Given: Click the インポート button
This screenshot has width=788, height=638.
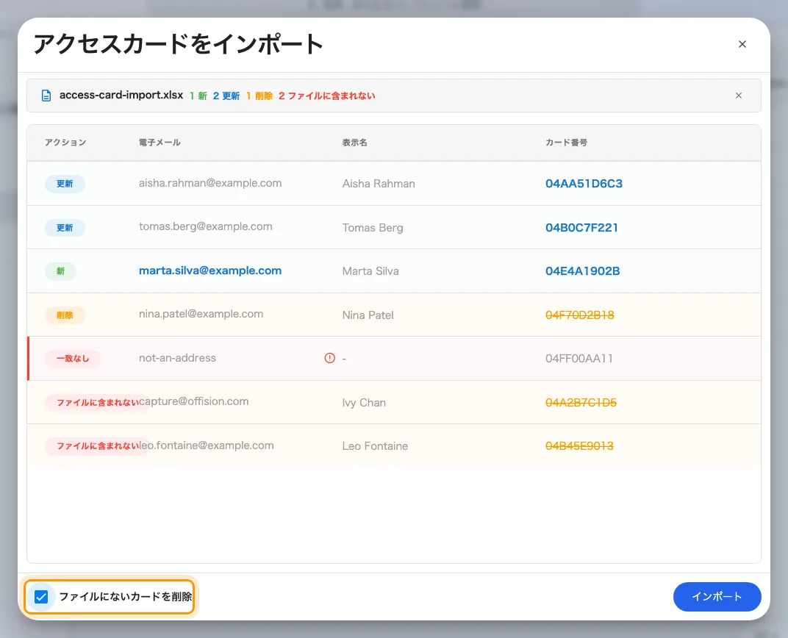Looking at the screenshot, I should click(x=717, y=597).
